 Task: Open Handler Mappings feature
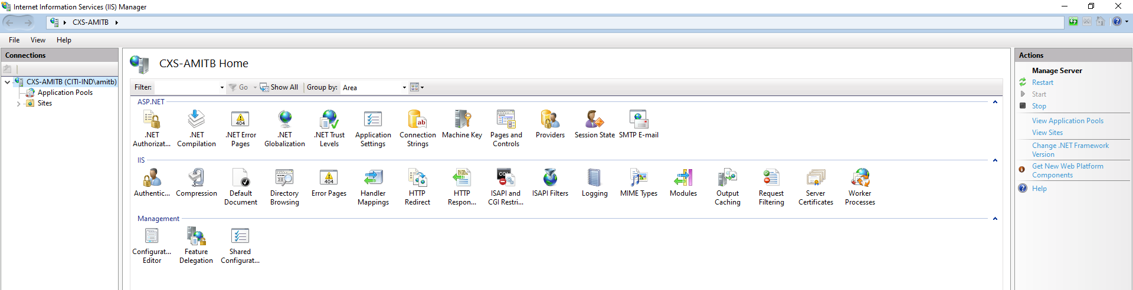tap(373, 186)
